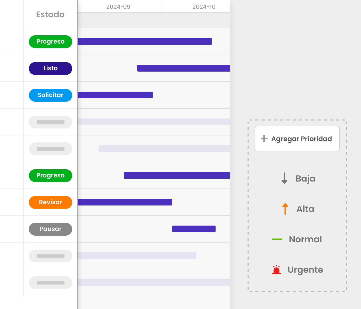
Task: Click the Gantt bar in the Solicitar row
Action: click(x=115, y=95)
